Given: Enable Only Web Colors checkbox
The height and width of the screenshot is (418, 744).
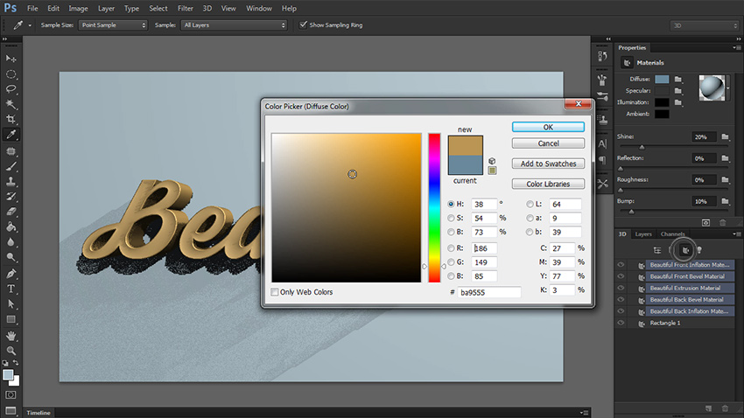Looking at the screenshot, I should click(276, 292).
